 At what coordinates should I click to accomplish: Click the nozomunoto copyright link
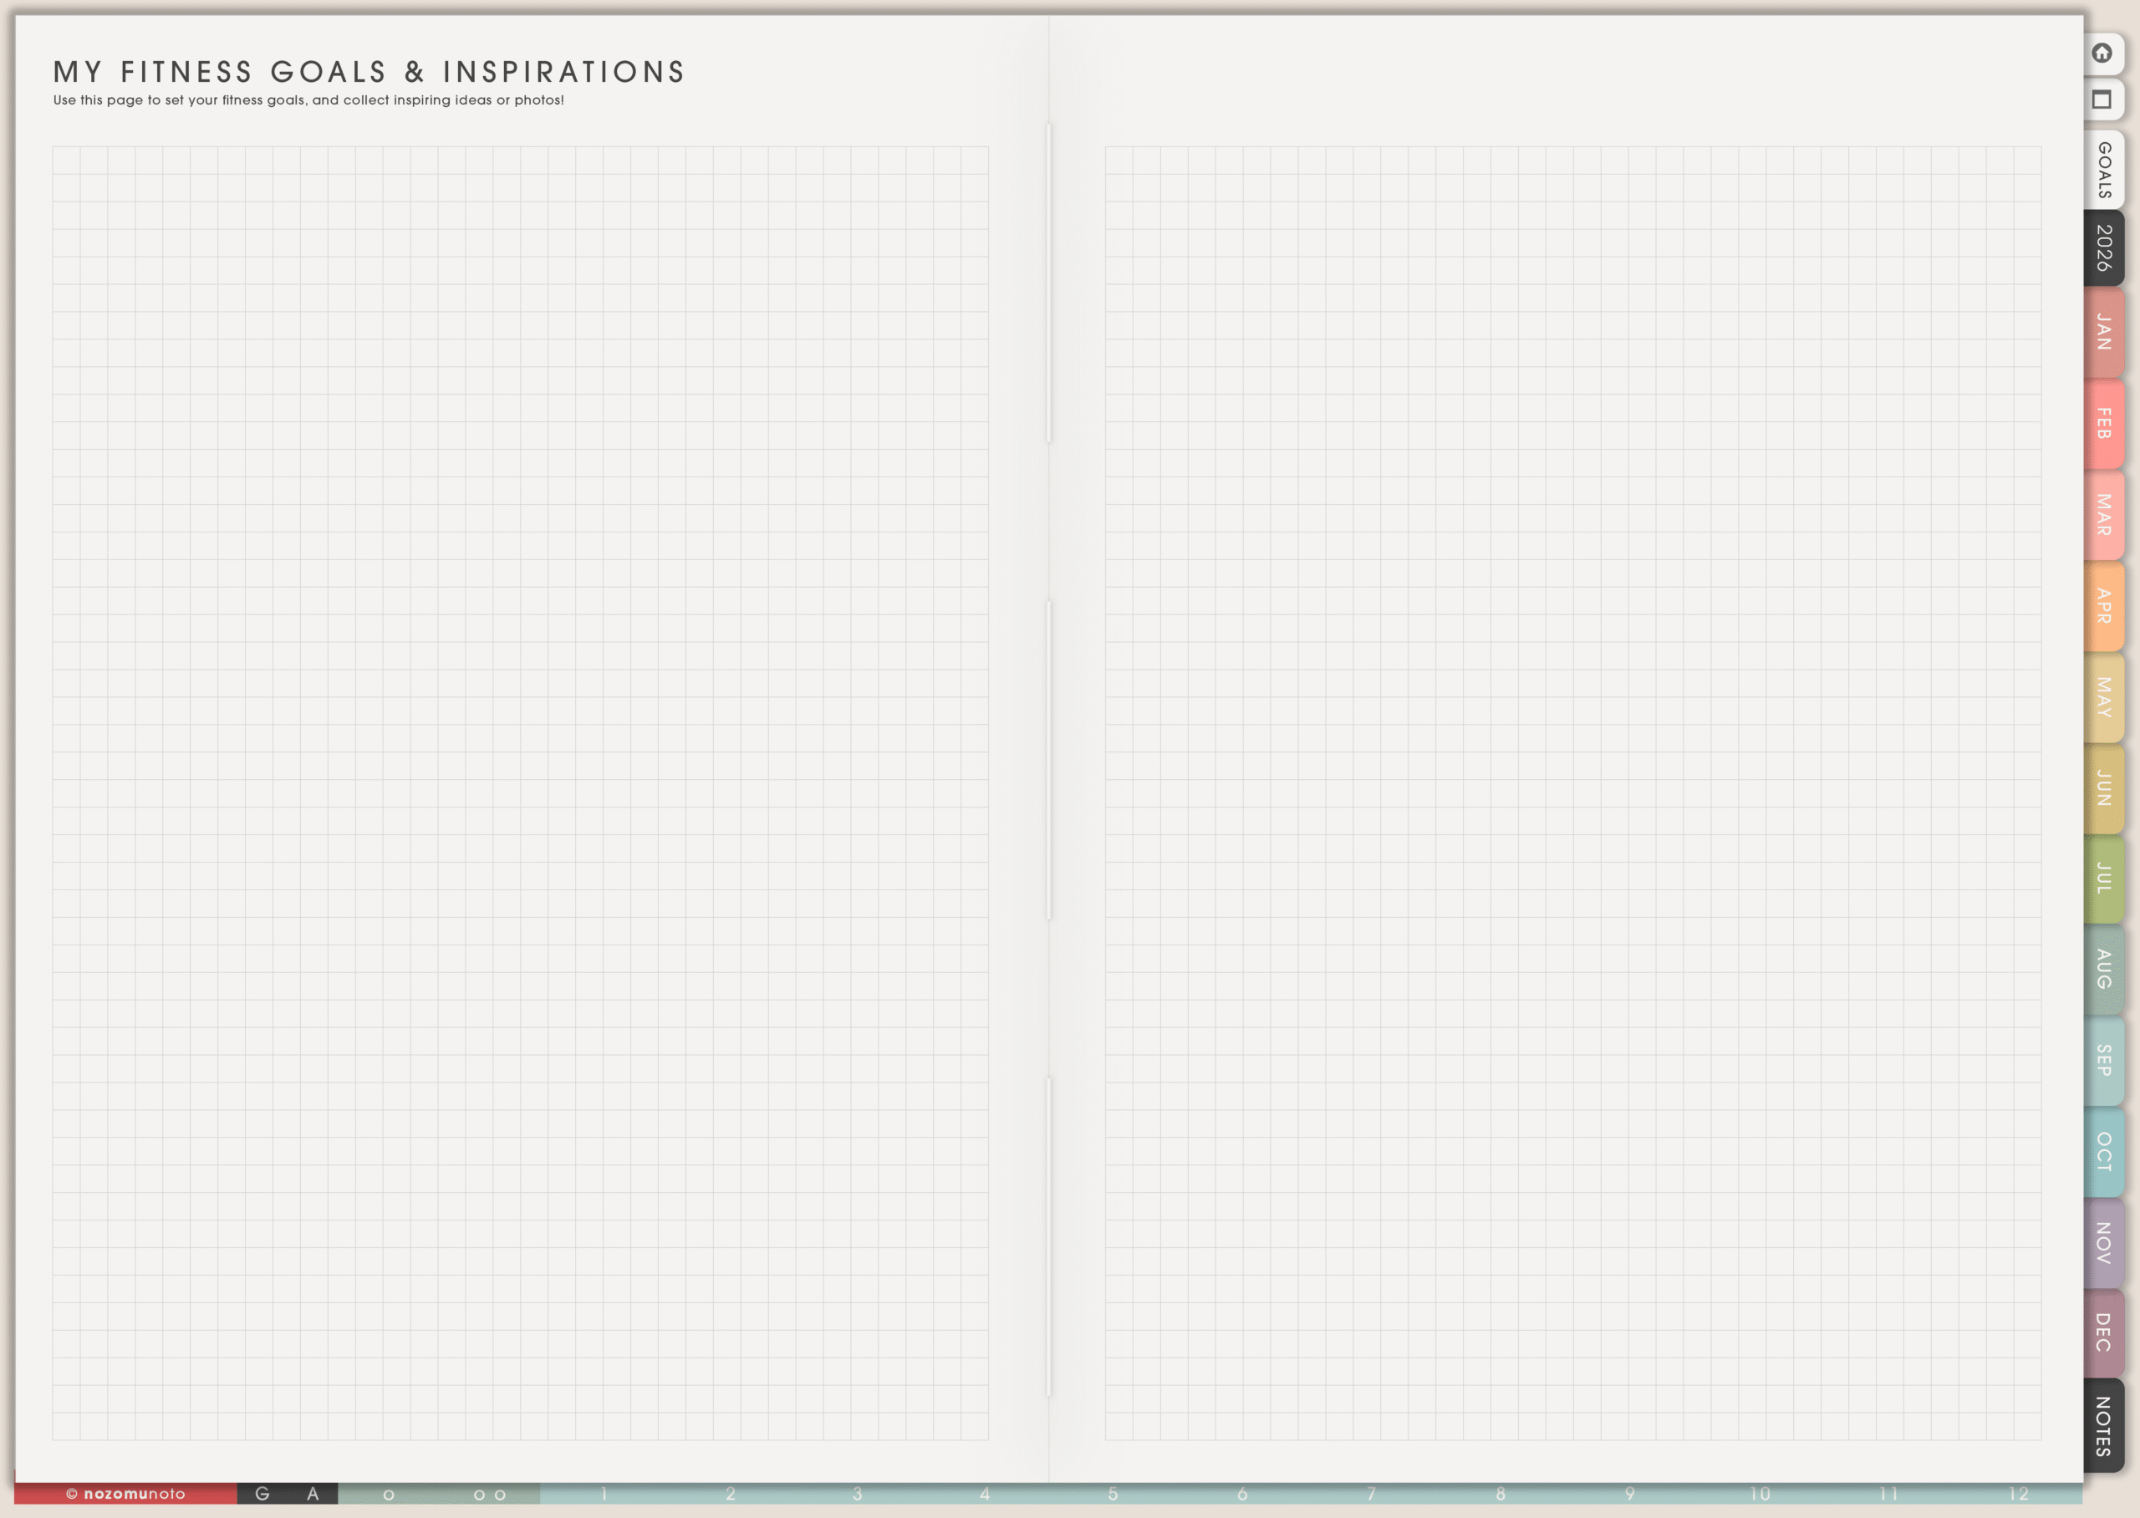pyautogui.click(x=126, y=1494)
